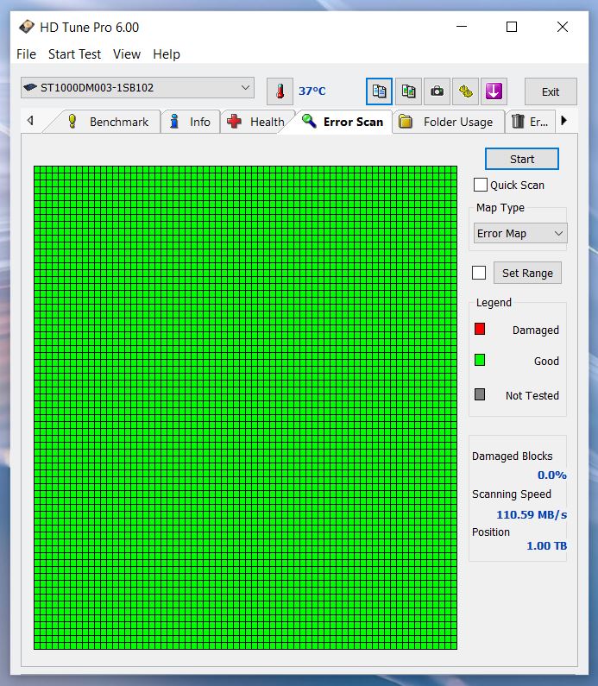Click the copy screenshot to clipboard icon
The image size is (598, 686).
pos(408,91)
